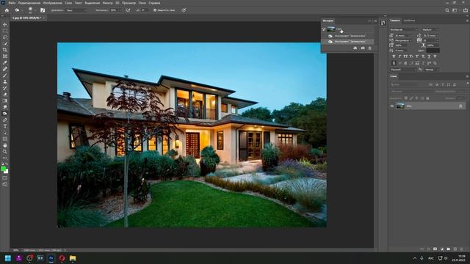Create new snapshot camera icon in History

(363, 48)
